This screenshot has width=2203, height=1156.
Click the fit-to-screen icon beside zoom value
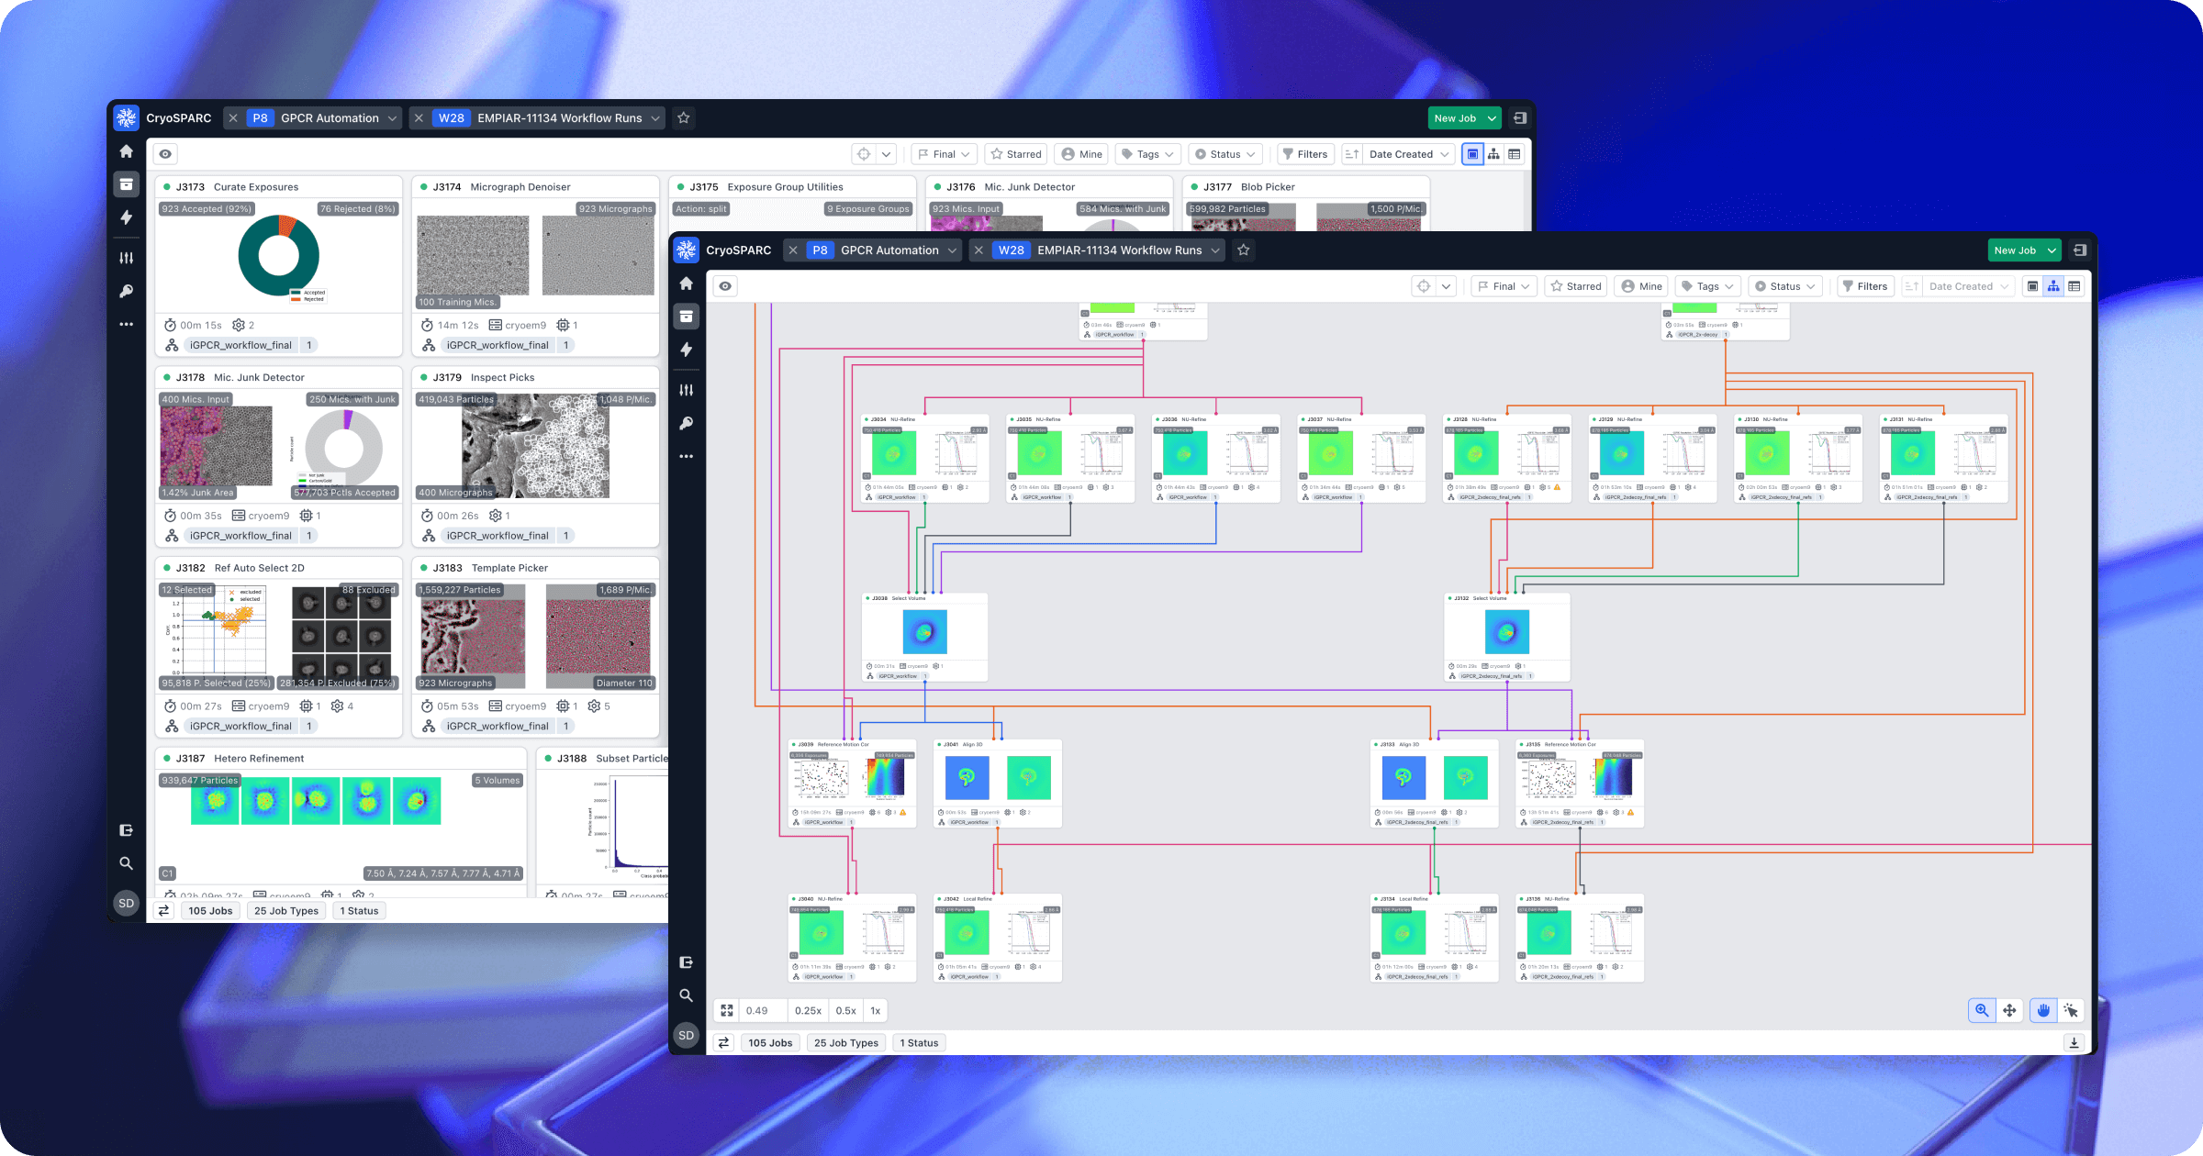[x=727, y=1010]
